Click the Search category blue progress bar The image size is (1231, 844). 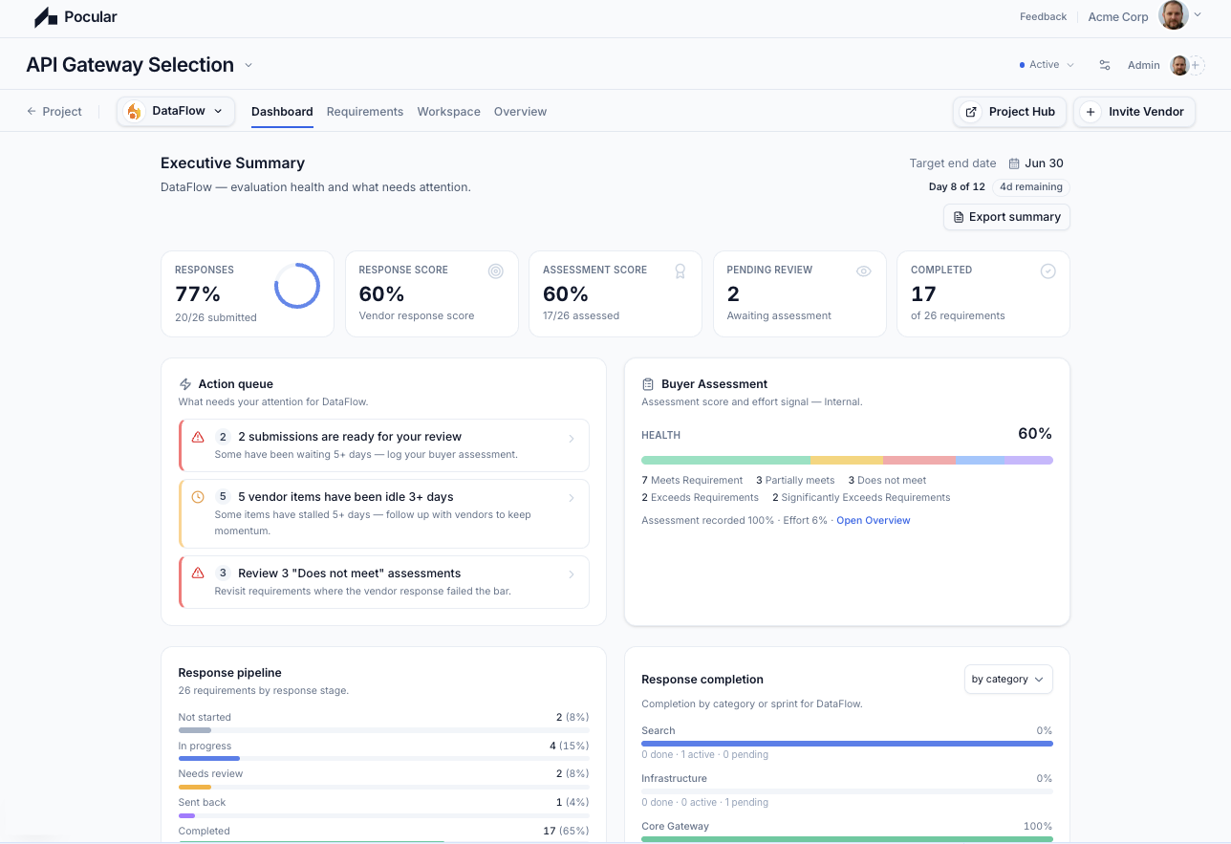(x=847, y=743)
